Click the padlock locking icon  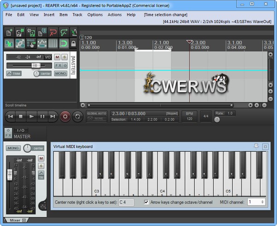pos(73,43)
